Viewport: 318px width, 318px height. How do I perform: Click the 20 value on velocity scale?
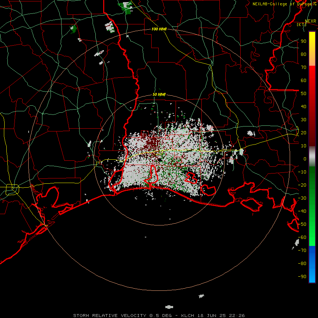coord(304,133)
